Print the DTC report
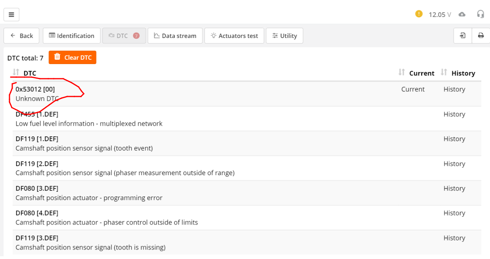 point(481,36)
